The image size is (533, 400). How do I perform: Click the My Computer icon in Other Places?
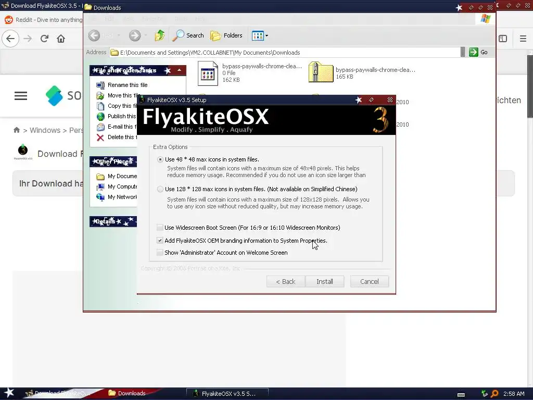click(100, 187)
